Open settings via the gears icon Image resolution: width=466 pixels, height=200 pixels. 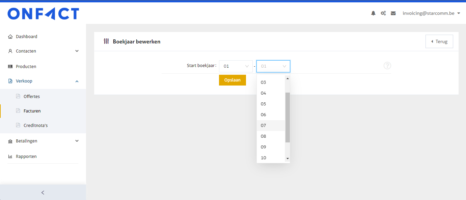[x=383, y=13]
